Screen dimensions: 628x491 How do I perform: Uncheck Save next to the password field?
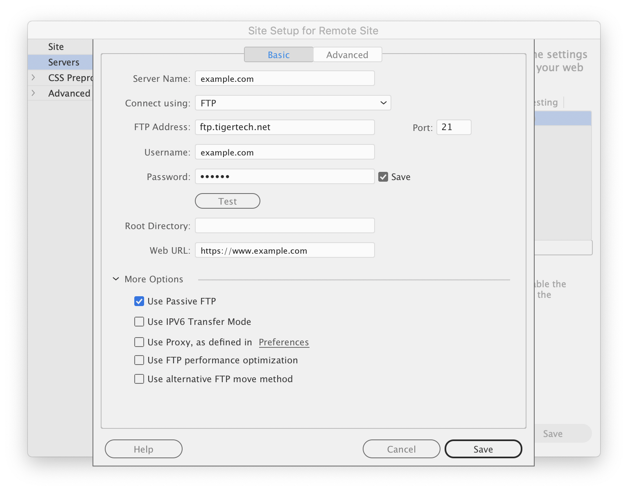pos(383,177)
